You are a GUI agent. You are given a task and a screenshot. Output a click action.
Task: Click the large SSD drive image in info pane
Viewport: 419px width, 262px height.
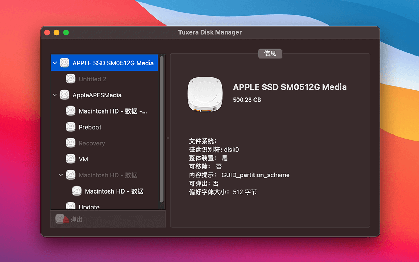click(x=205, y=95)
